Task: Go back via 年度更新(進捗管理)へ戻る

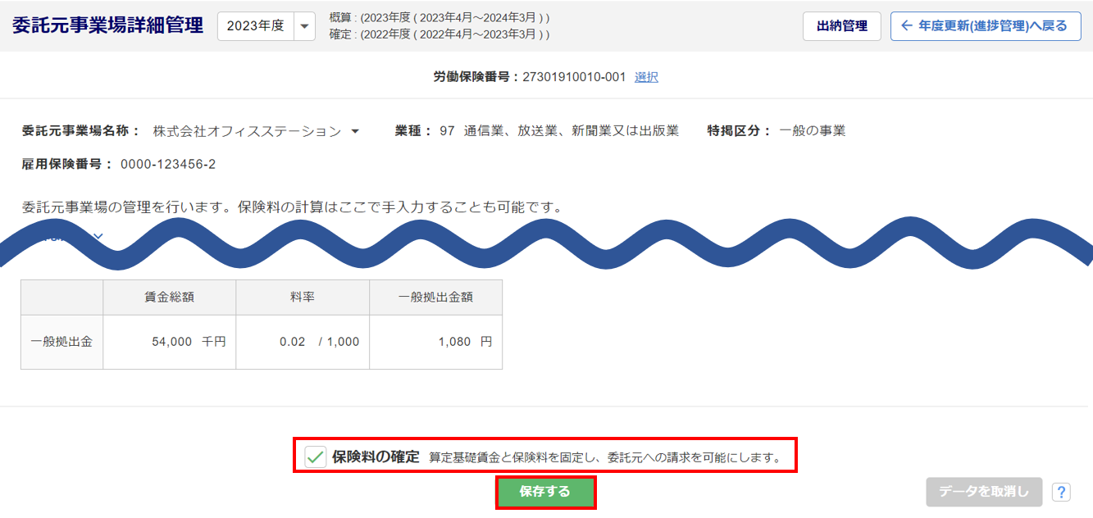Action: tap(986, 26)
